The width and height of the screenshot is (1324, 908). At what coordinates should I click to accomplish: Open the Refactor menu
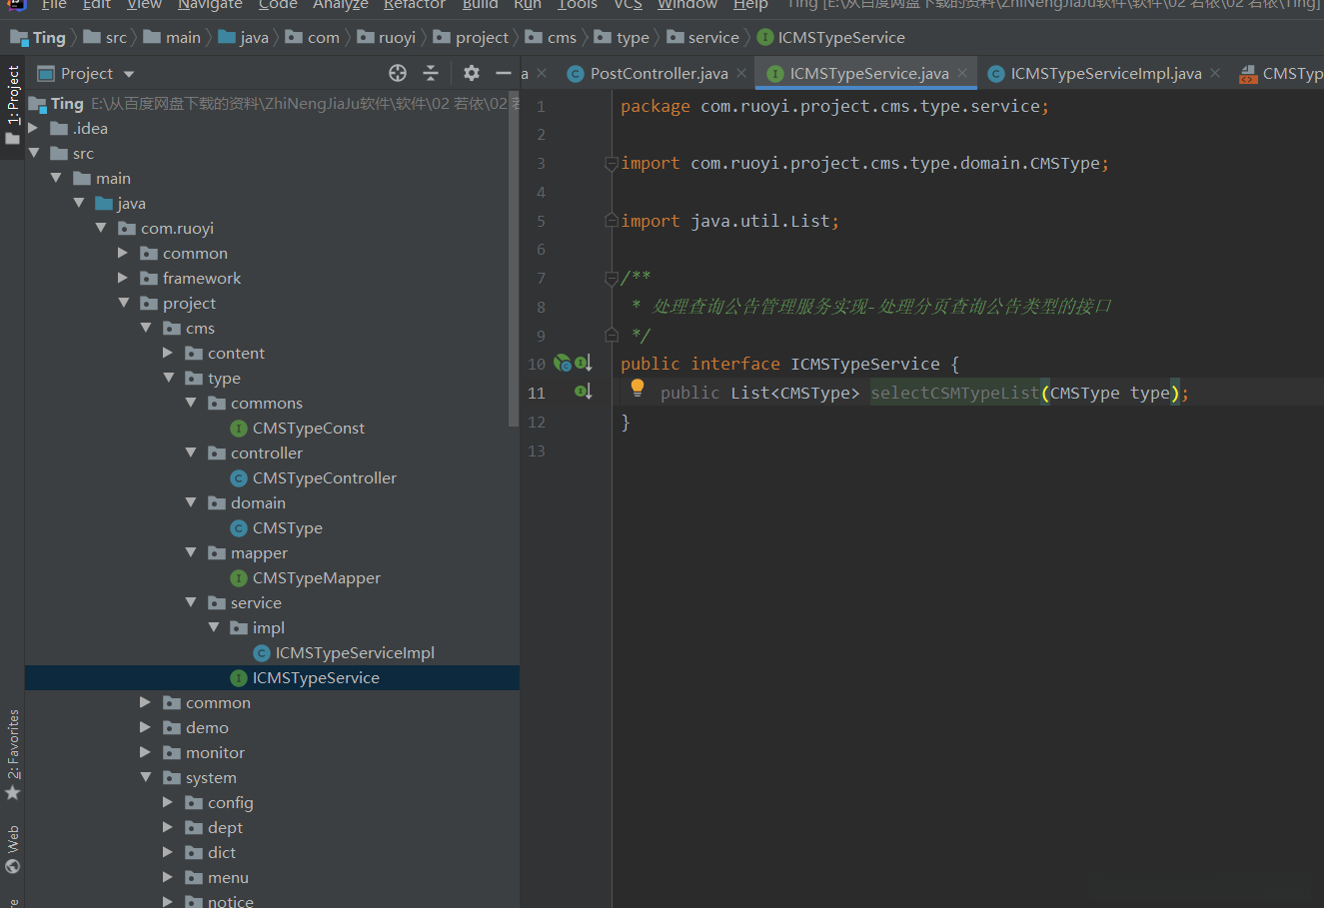(414, 5)
